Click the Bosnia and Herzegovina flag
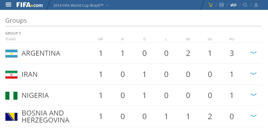Viewport: 268px width, 135px height. click(x=12, y=117)
